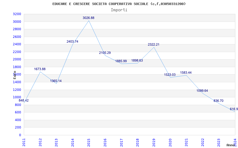Click the x-axis year 2015
Viewport: 238px width, 148px height.
point(89,142)
